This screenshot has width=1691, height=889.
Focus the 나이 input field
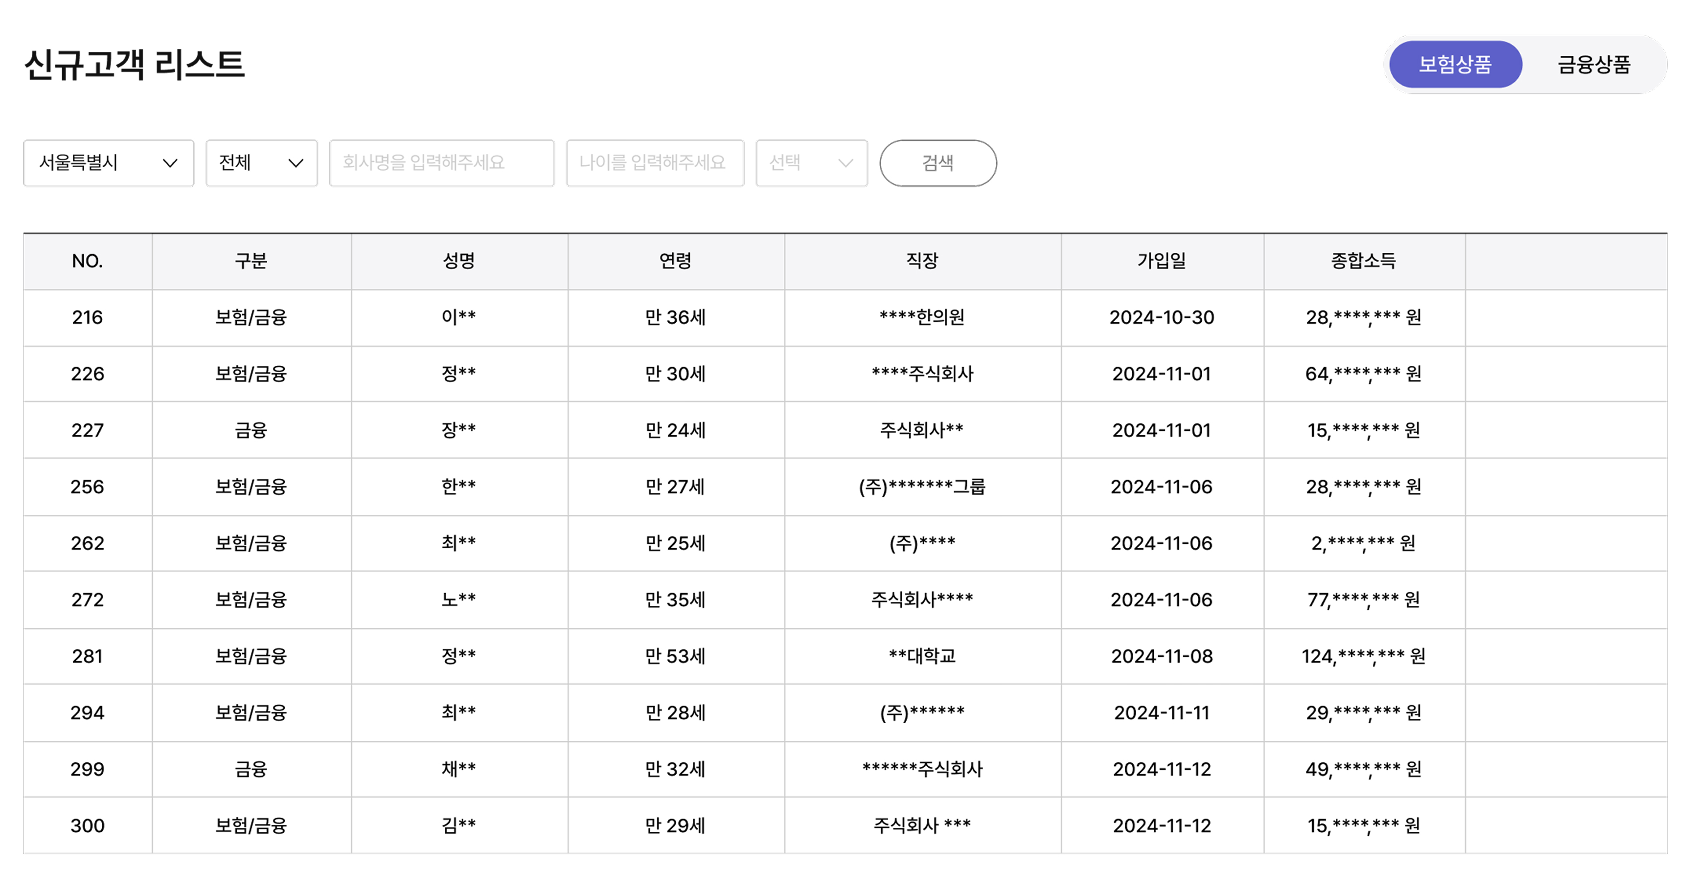[655, 163]
